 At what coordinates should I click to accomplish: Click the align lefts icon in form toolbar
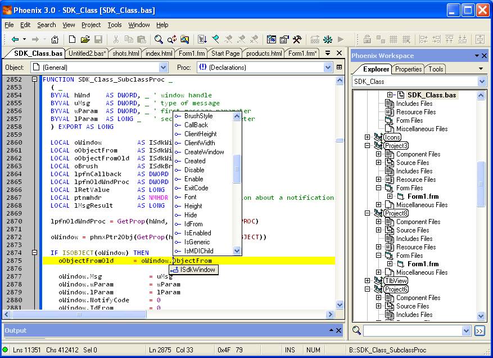[x=423, y=39]
